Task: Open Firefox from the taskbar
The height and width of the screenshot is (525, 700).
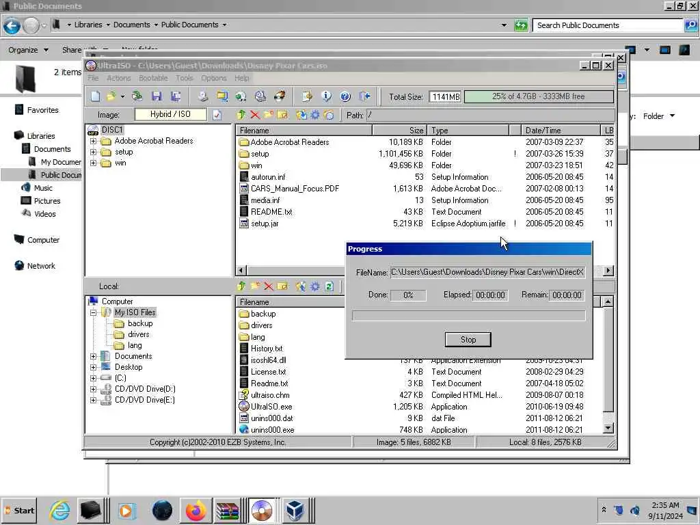Action: [x=196, y=510]
